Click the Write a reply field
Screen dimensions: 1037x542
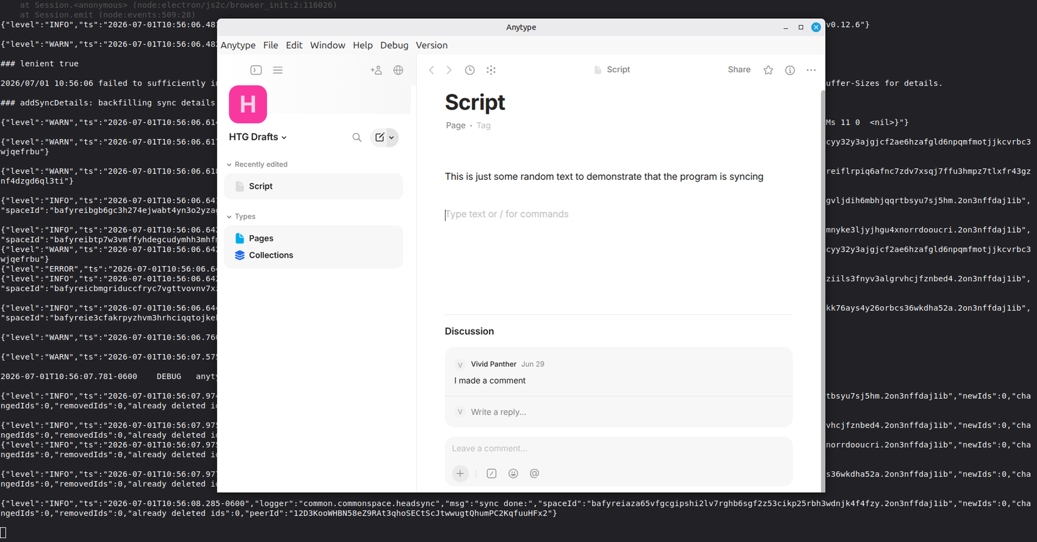click(498, 412)
